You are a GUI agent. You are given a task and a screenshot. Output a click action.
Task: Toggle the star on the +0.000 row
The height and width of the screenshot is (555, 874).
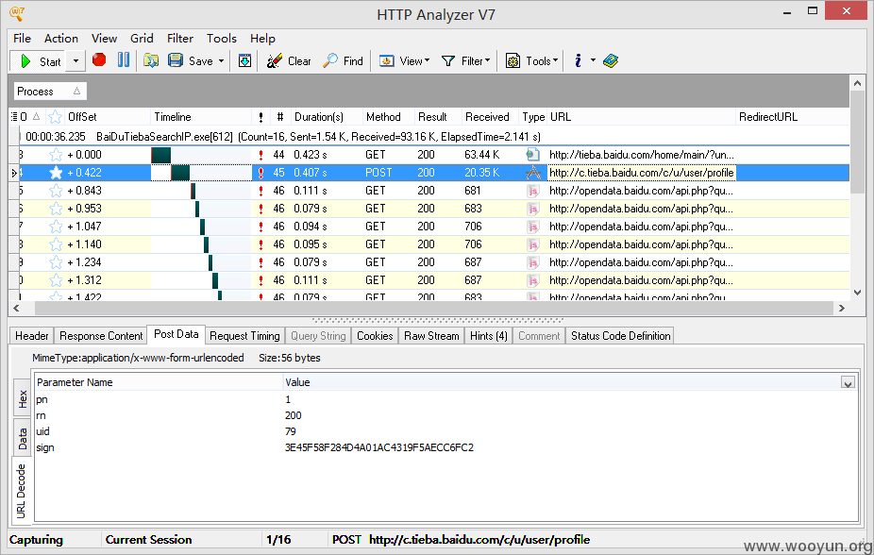[56, 155]
